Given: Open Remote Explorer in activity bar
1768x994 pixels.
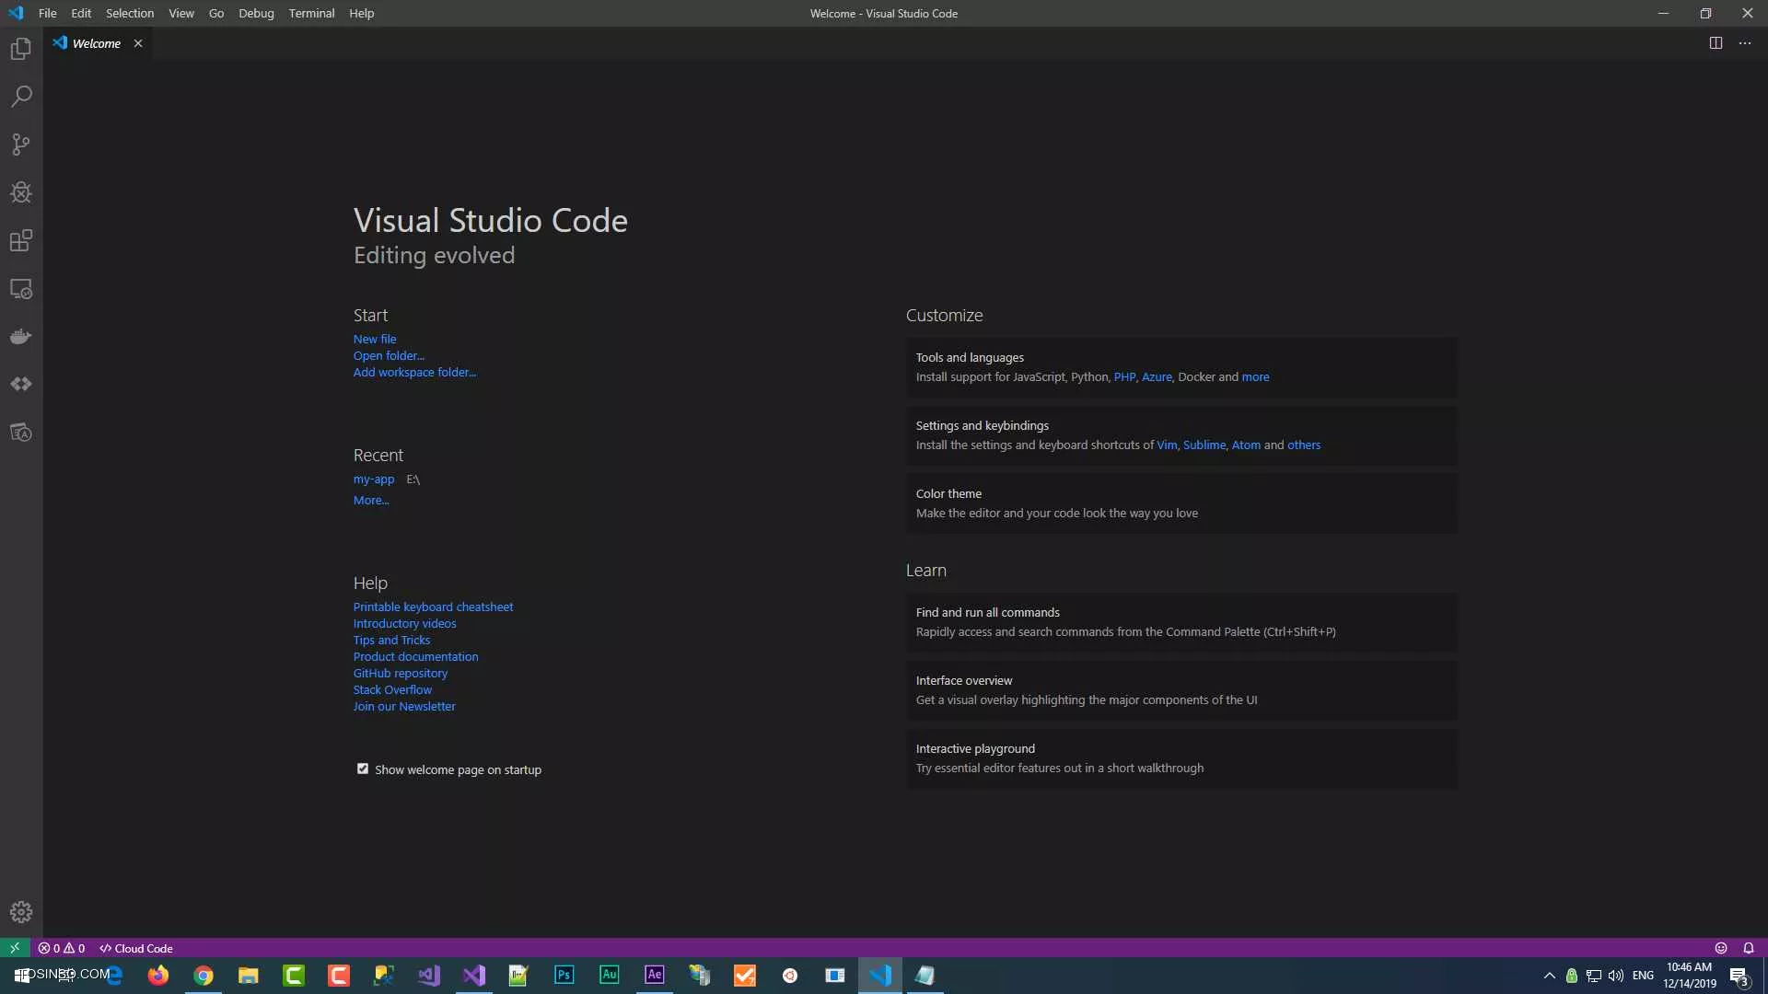Looking at the screenshot, I should (x=21, y=289).
